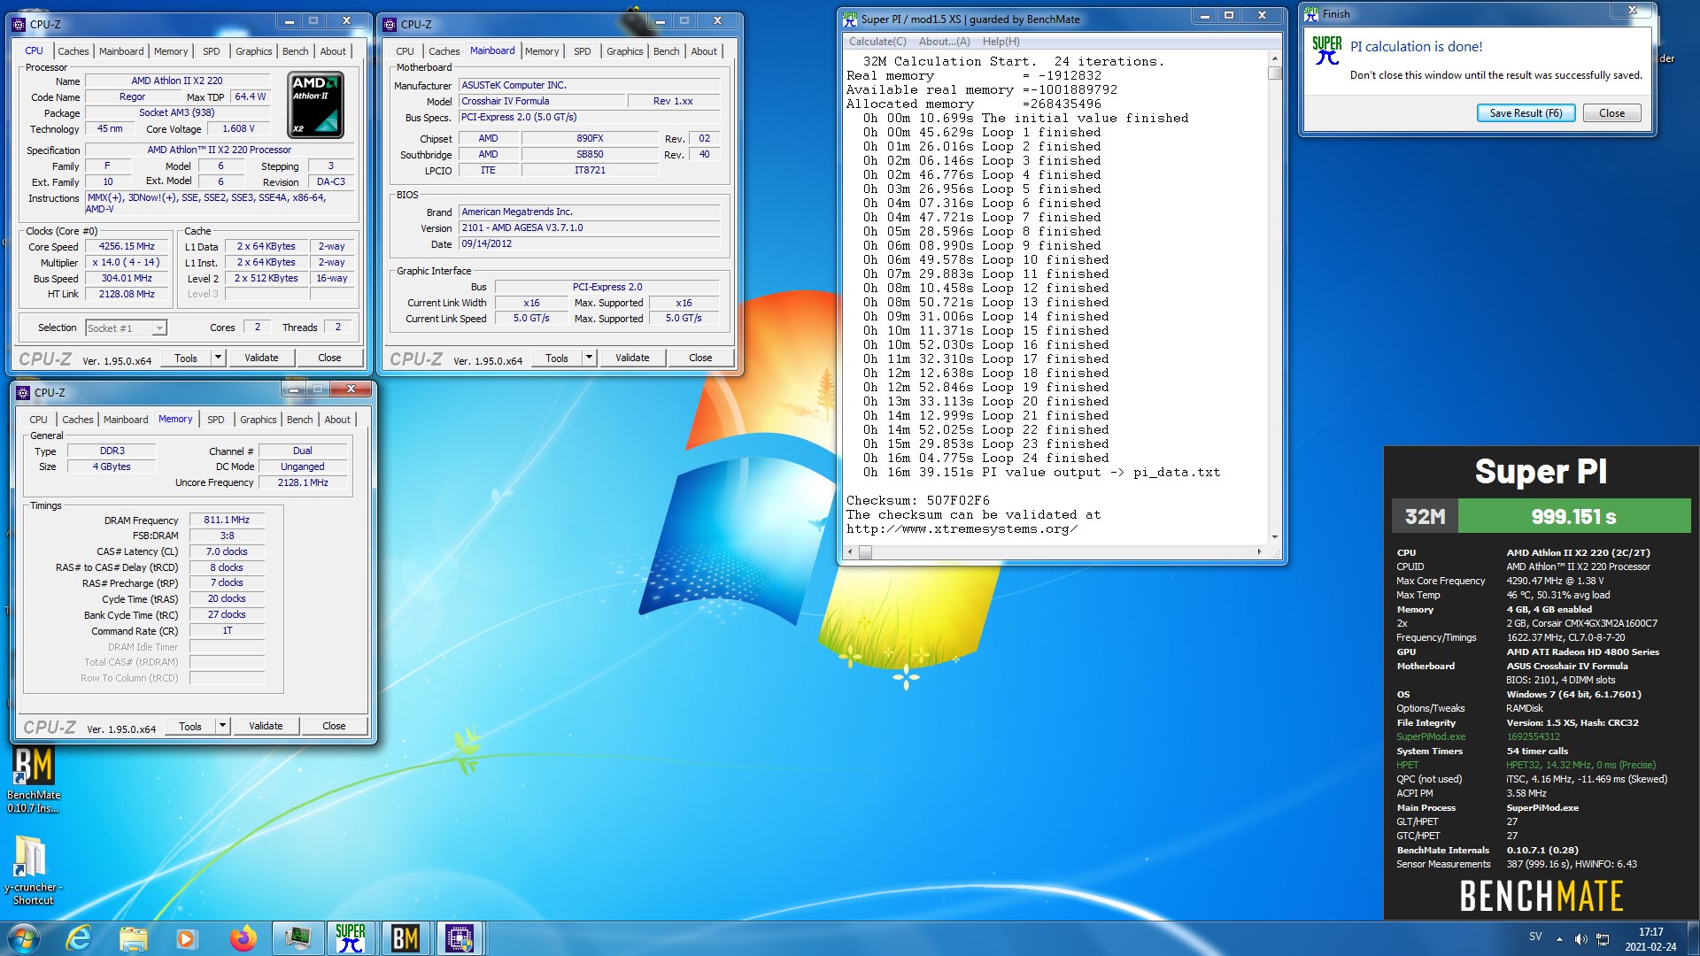Click the BIOS date 09/14/2012 field
Screen dimensions: 1700x956
(589, 244)
